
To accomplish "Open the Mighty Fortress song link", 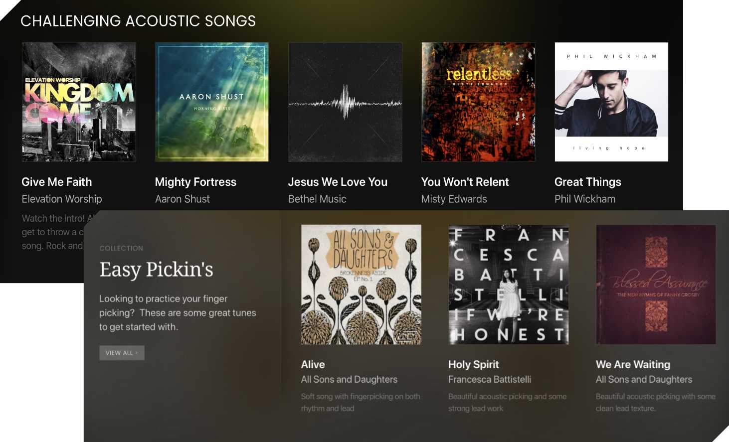I will coord(195,182).
